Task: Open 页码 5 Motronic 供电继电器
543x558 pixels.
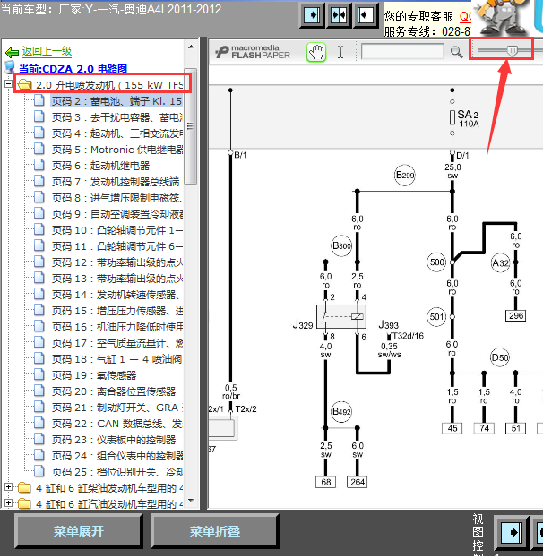Action: click(x=117, y=150)
